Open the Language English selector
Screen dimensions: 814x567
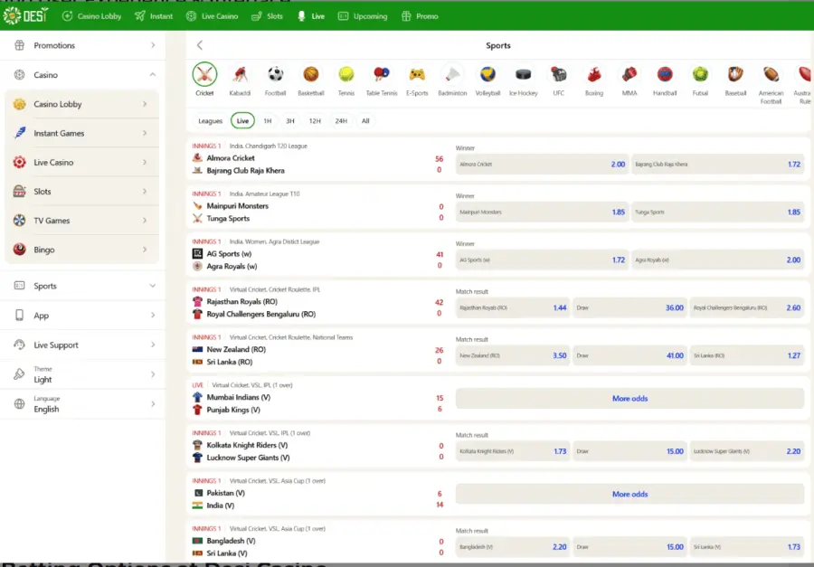point(83,404)
